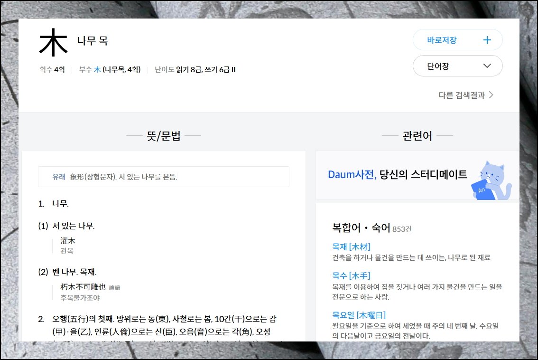The height and width of the screenshot is (360, 538).
Task: Click sub-definition (2) 벤 나무. 목재.
Action: pos(67,272)
